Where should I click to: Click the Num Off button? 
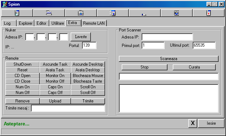pyautogui.click(x=22, y=93)
